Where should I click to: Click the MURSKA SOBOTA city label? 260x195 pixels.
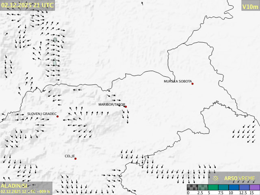[x=178, y=81]
